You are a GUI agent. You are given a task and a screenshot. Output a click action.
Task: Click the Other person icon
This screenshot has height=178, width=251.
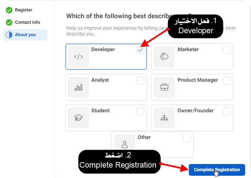pos(125,144)
